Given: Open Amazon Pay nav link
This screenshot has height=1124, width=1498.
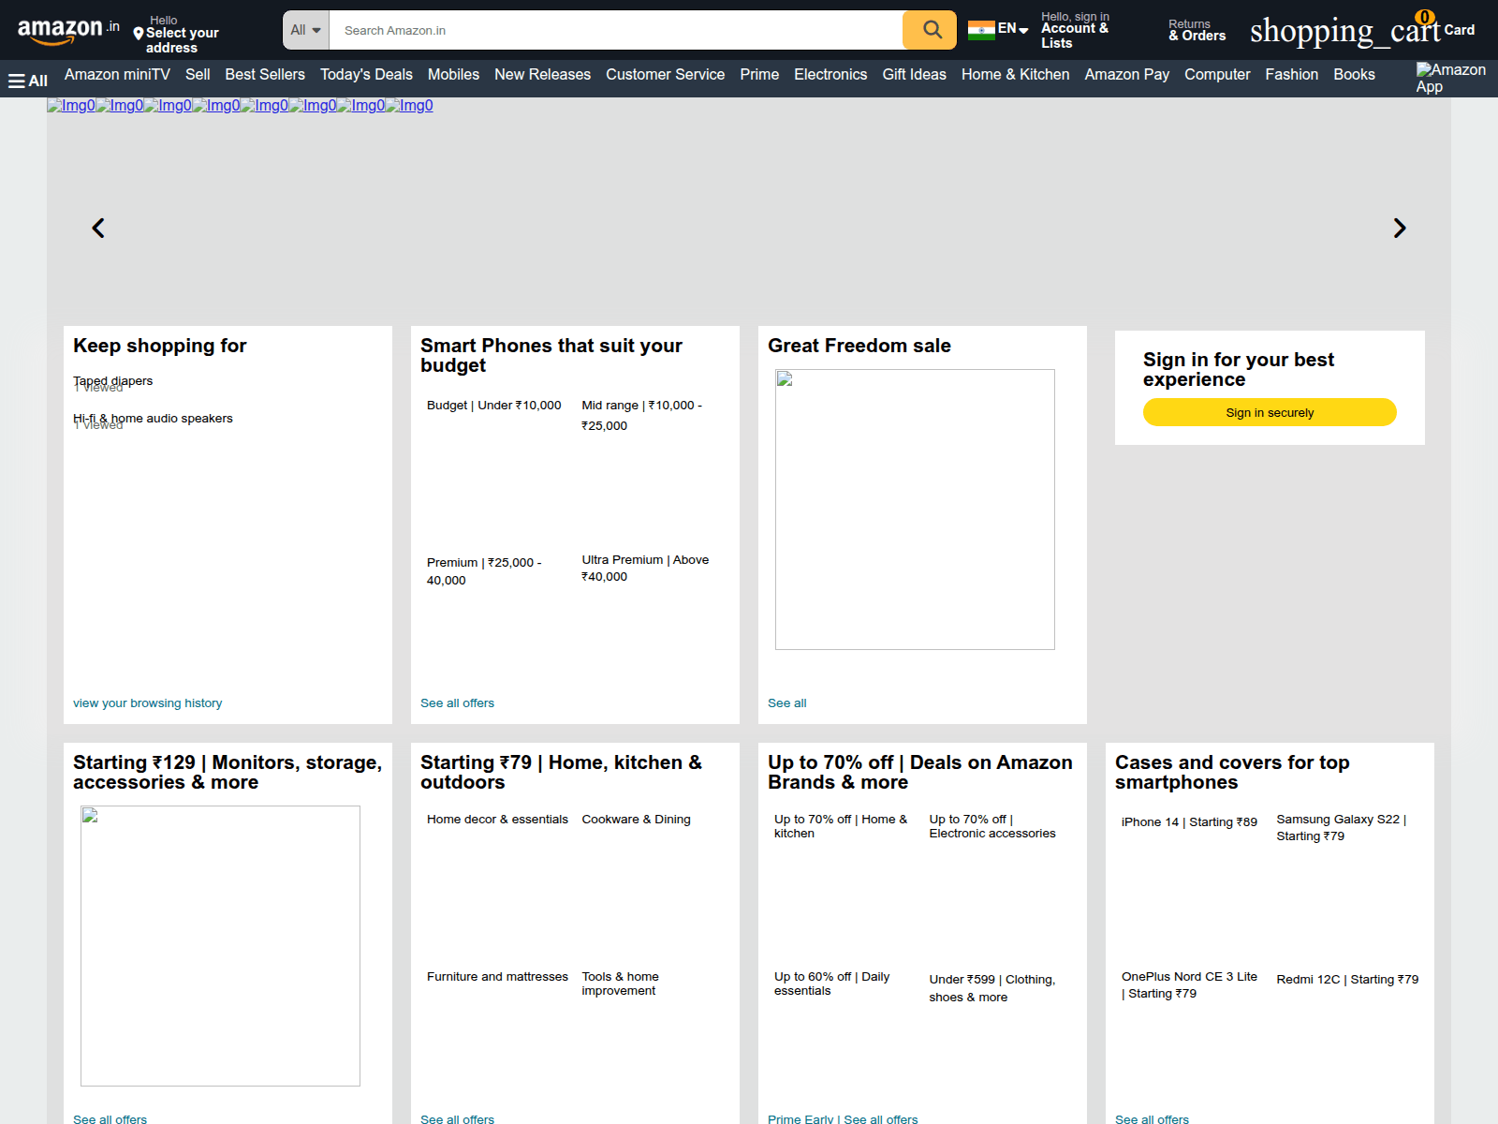Looking at the screenshot, I should tap(1126, 75).
